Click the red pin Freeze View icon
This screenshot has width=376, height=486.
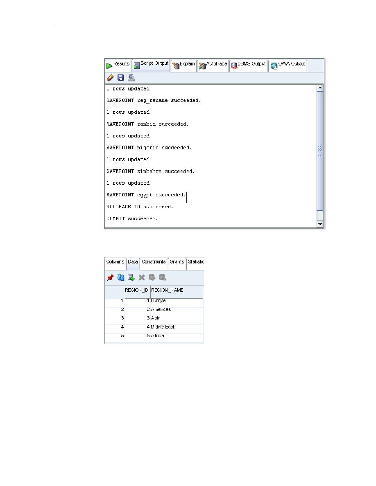[x=110, y=277]
